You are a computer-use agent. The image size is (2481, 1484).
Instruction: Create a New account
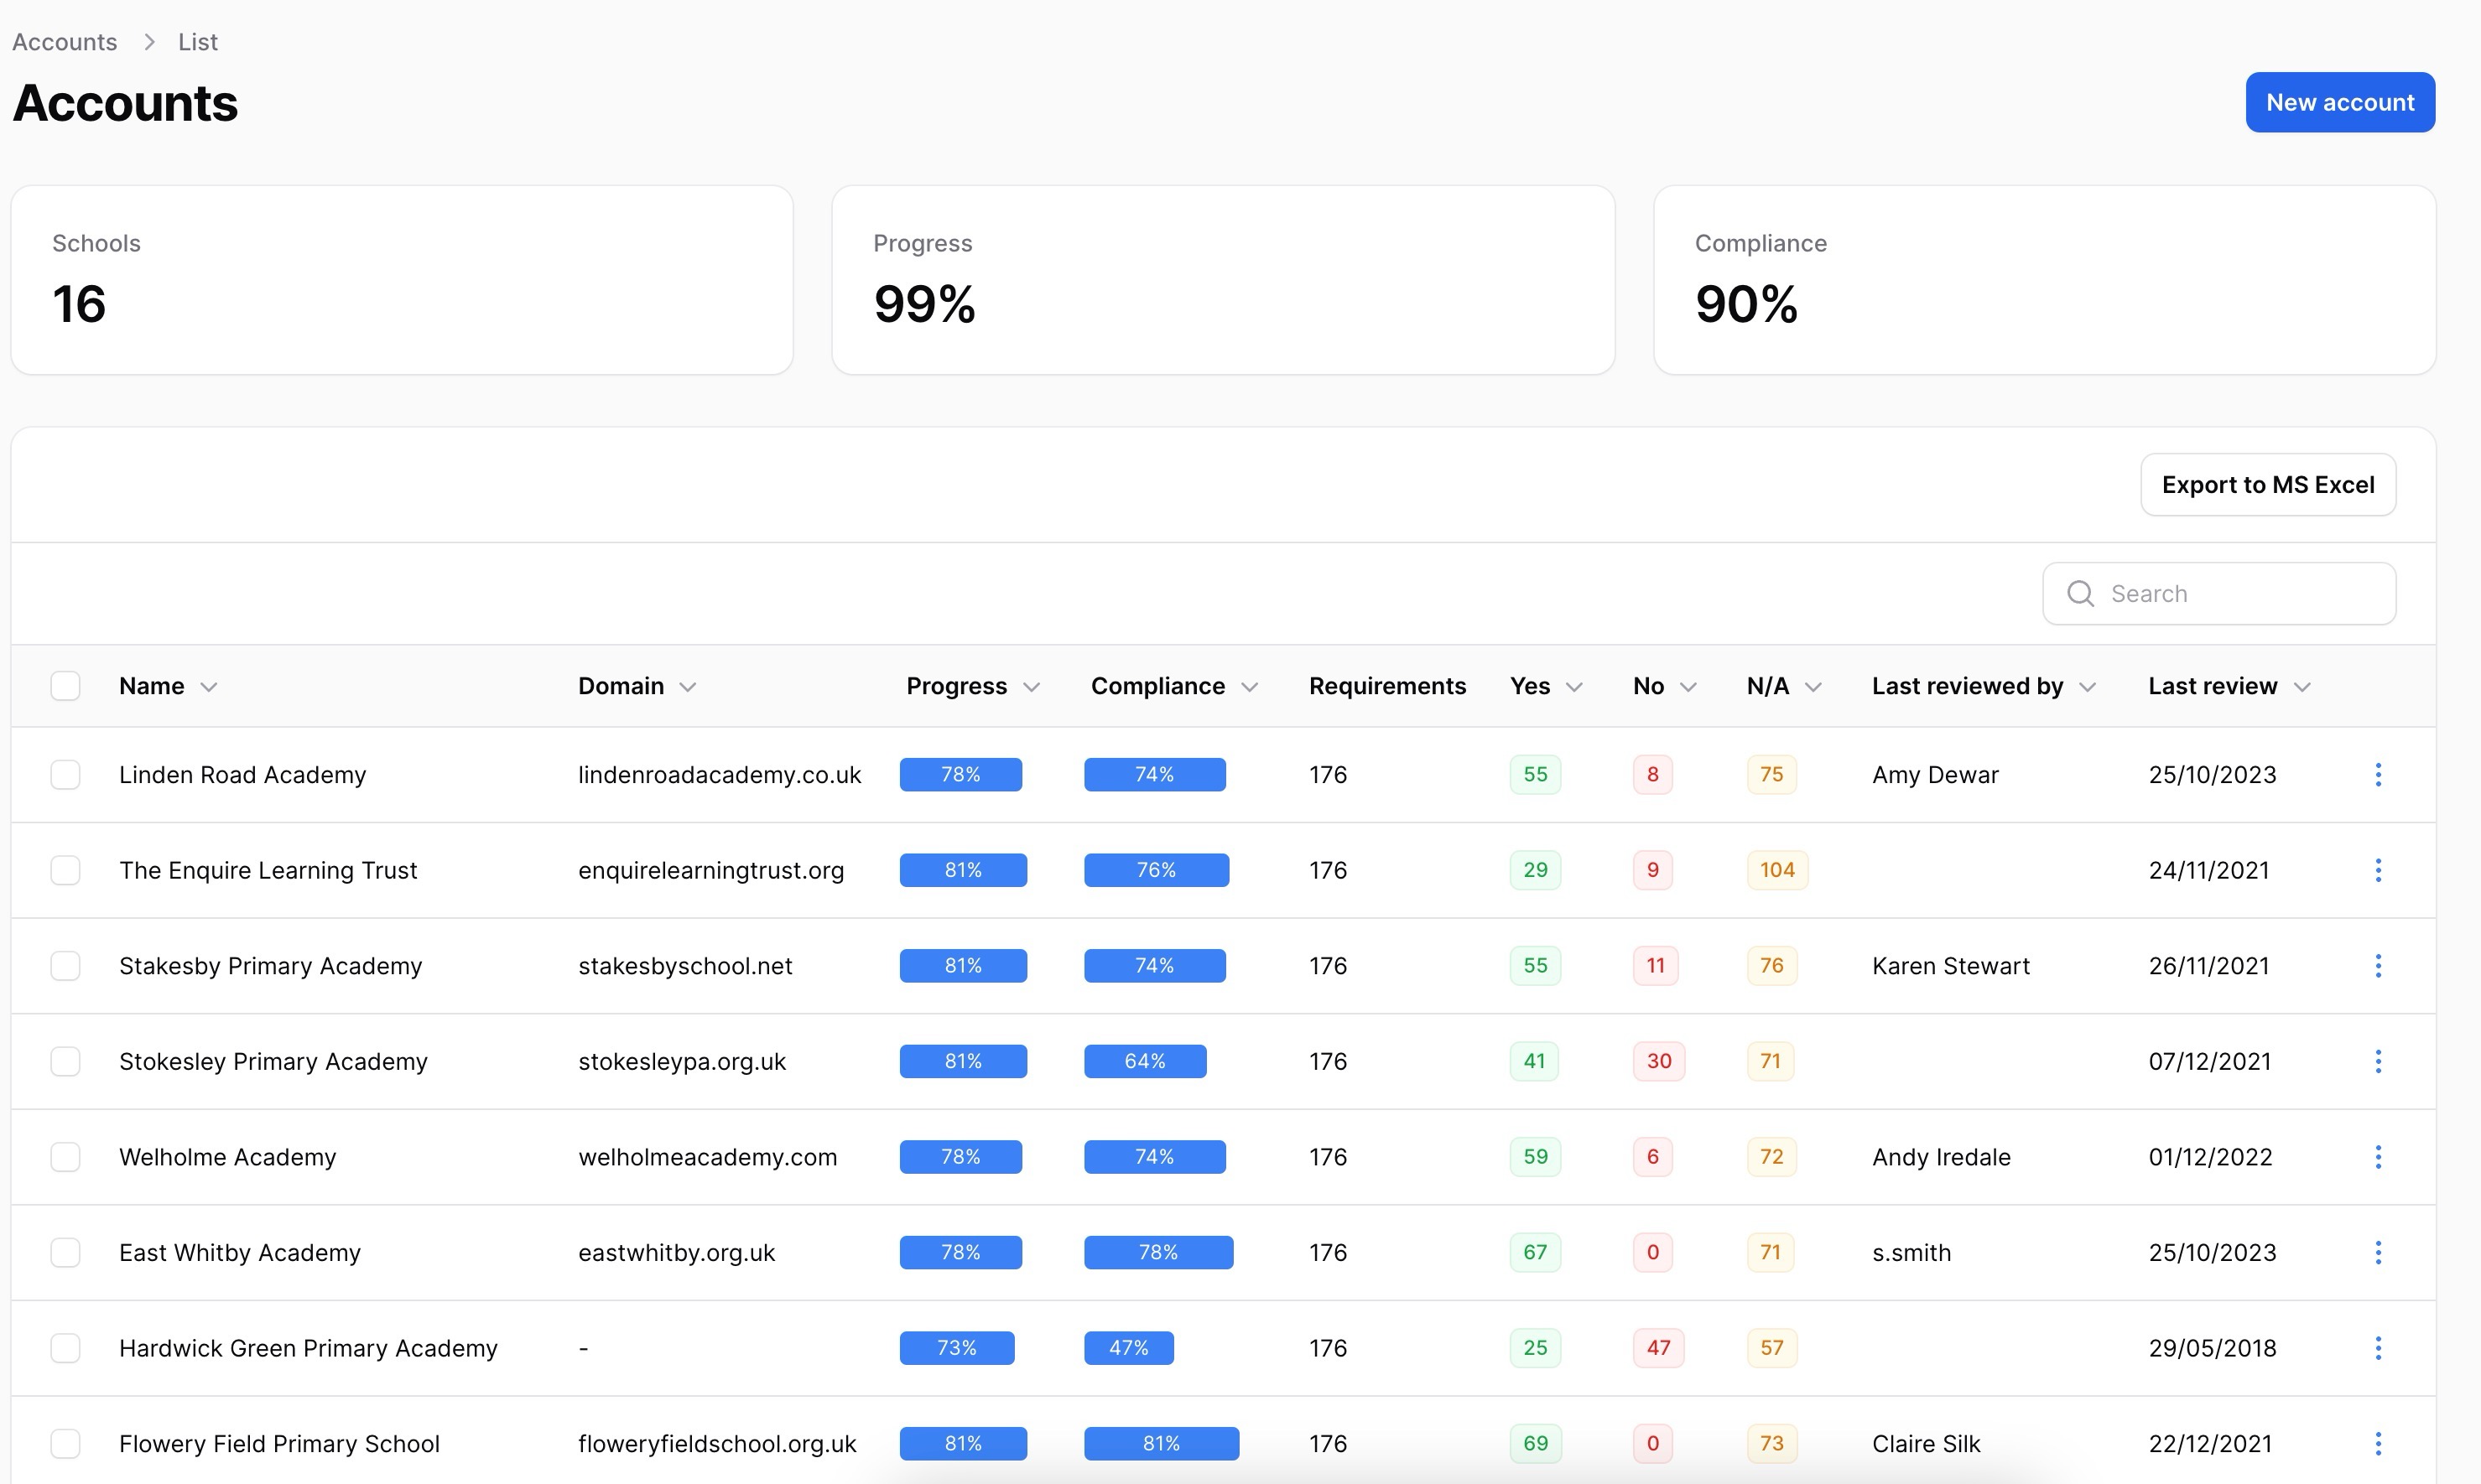pyautogui.click(x=2339, y=102)
